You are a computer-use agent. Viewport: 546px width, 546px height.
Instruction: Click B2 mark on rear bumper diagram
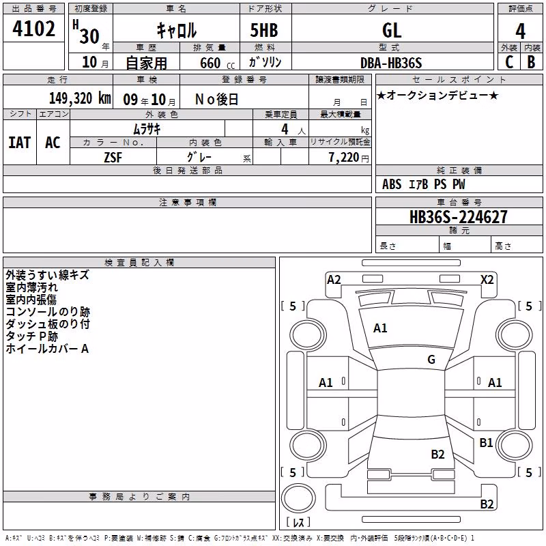[x=487, y=504]
